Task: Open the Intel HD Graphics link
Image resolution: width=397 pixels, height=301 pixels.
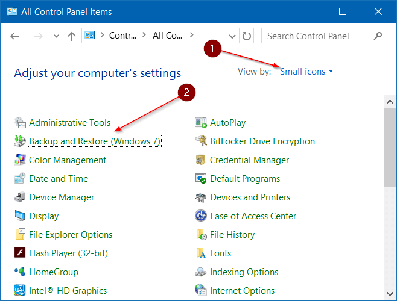Action: [68, 290]
